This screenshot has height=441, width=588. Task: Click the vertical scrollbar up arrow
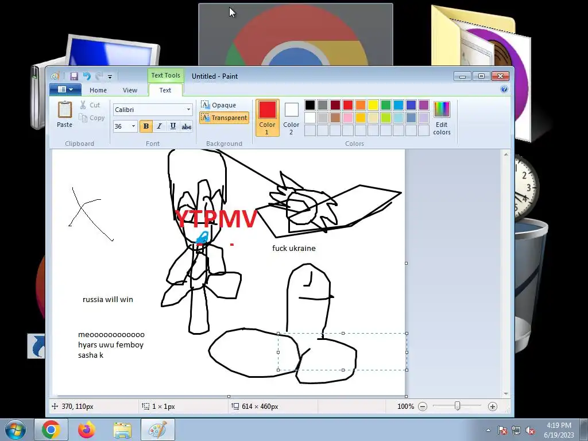pyautogui.click(x=506, y=154)
